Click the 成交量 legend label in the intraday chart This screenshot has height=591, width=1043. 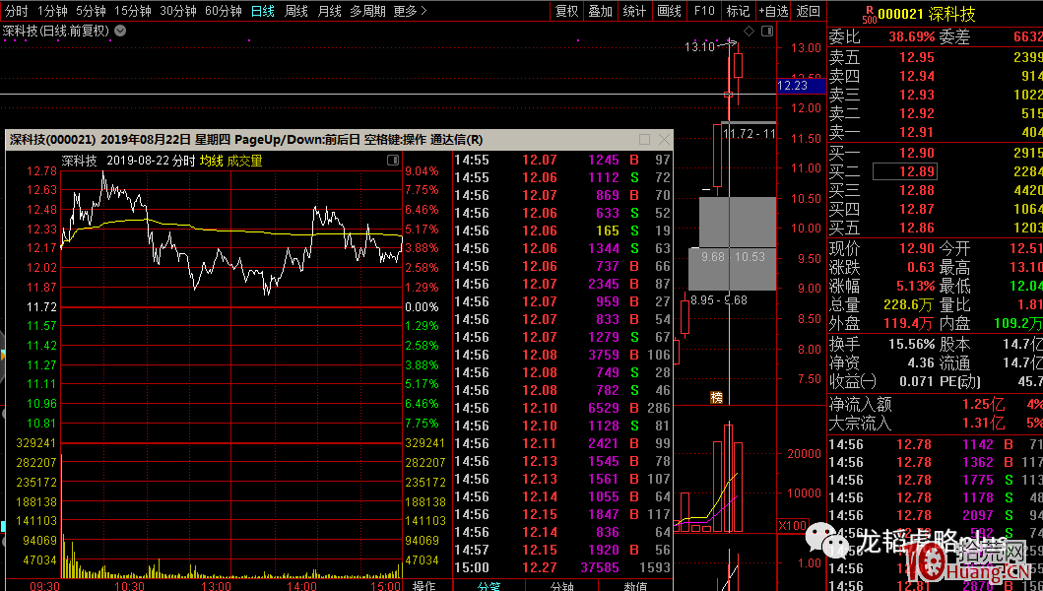tap(244, 161)
